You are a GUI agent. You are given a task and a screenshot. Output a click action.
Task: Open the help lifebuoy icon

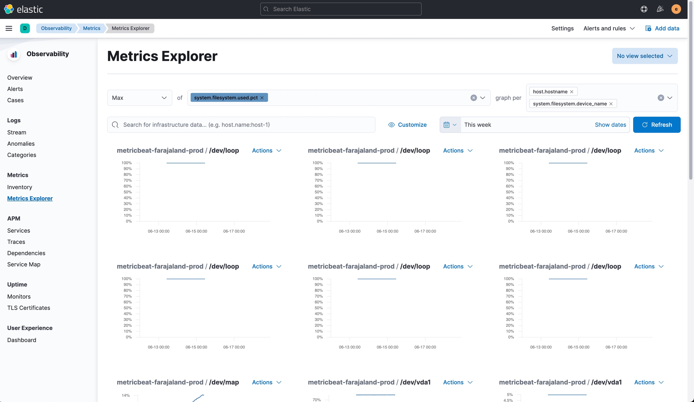tap(644, 9)
